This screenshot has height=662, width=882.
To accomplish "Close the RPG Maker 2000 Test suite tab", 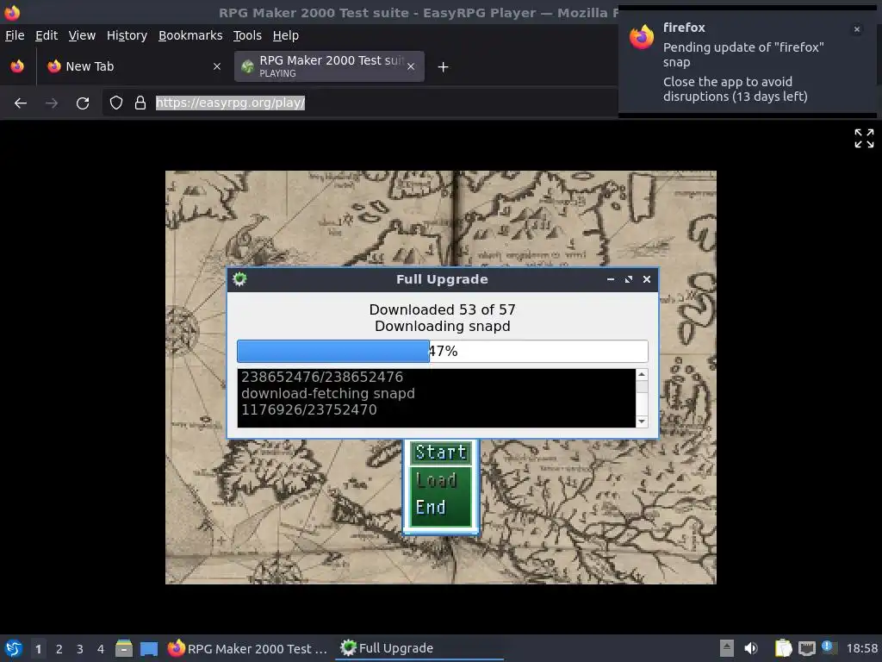I will [411, 66].
